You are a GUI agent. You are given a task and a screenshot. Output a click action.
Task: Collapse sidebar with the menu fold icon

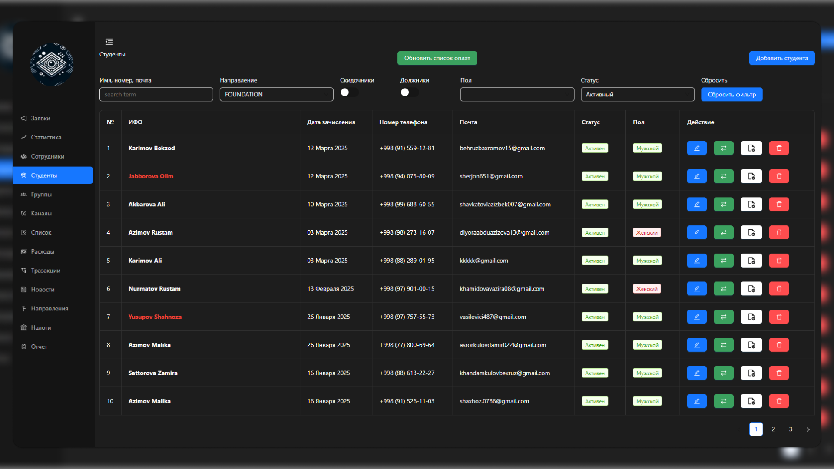(x=109, y=42)
